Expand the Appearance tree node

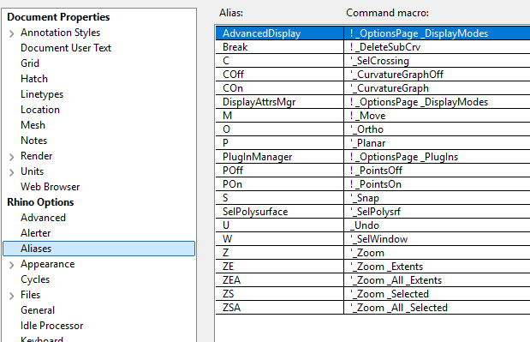[11, 265]
